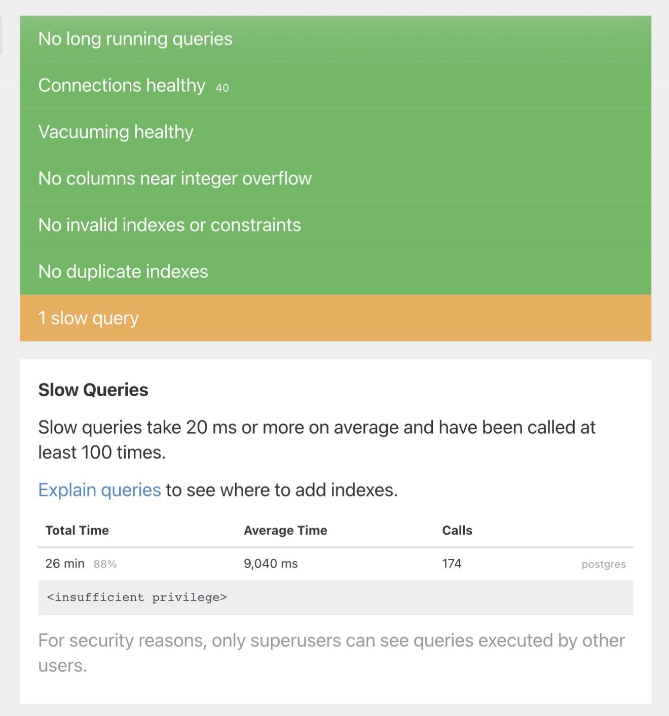Image resolution: width=669 pixels, height=716 pixels.
Task: Click the "postgres" user label
Action: point(604,564)
